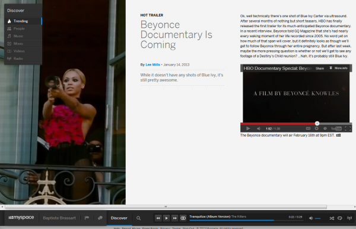Open video on YouTube via logo
The height and width of the screenshot is (229, 356).
coord(336,128)
